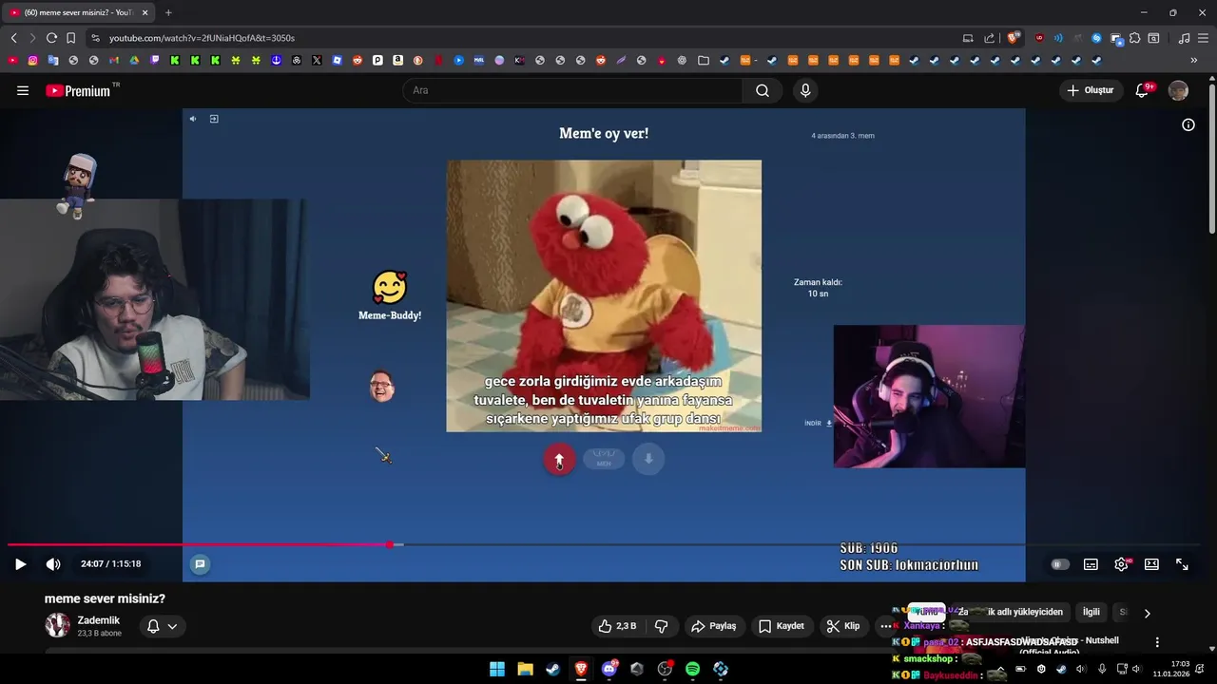1217x684 pixels.
Task: Open YouTube notifications bell
Action: tap(1143, 90)
